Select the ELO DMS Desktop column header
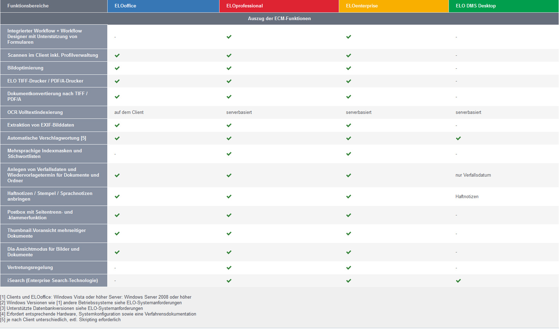 coord(476,6)
